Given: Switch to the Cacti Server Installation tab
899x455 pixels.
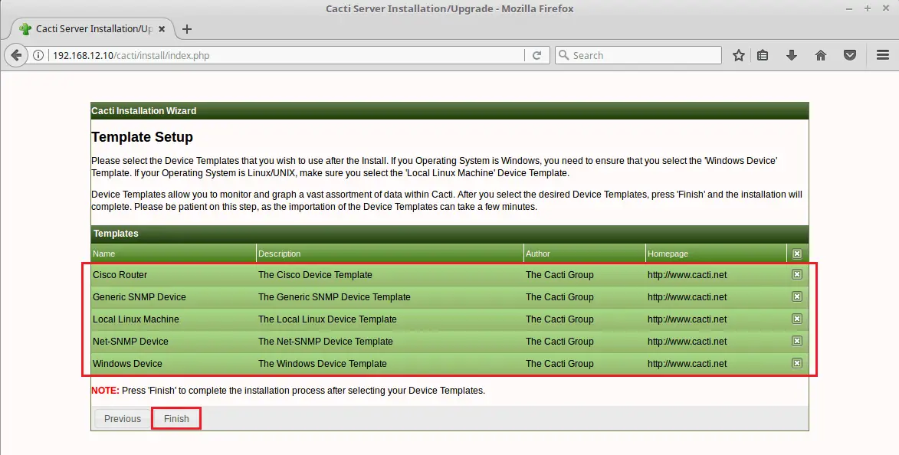Looking at the screenshot, I should [x=88, y=29].
